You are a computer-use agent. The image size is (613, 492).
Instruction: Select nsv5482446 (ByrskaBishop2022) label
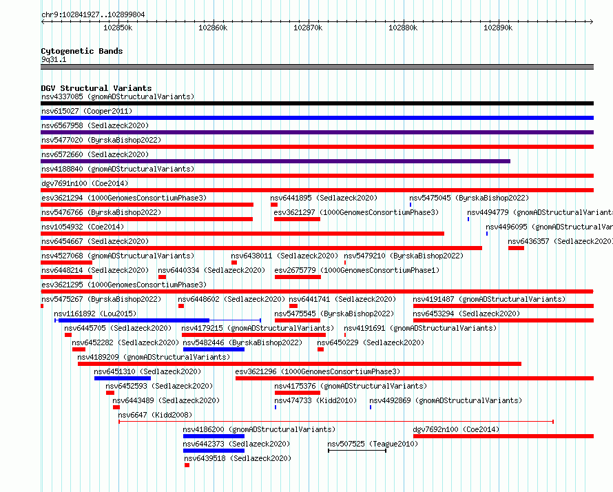(x=242, y=342)
